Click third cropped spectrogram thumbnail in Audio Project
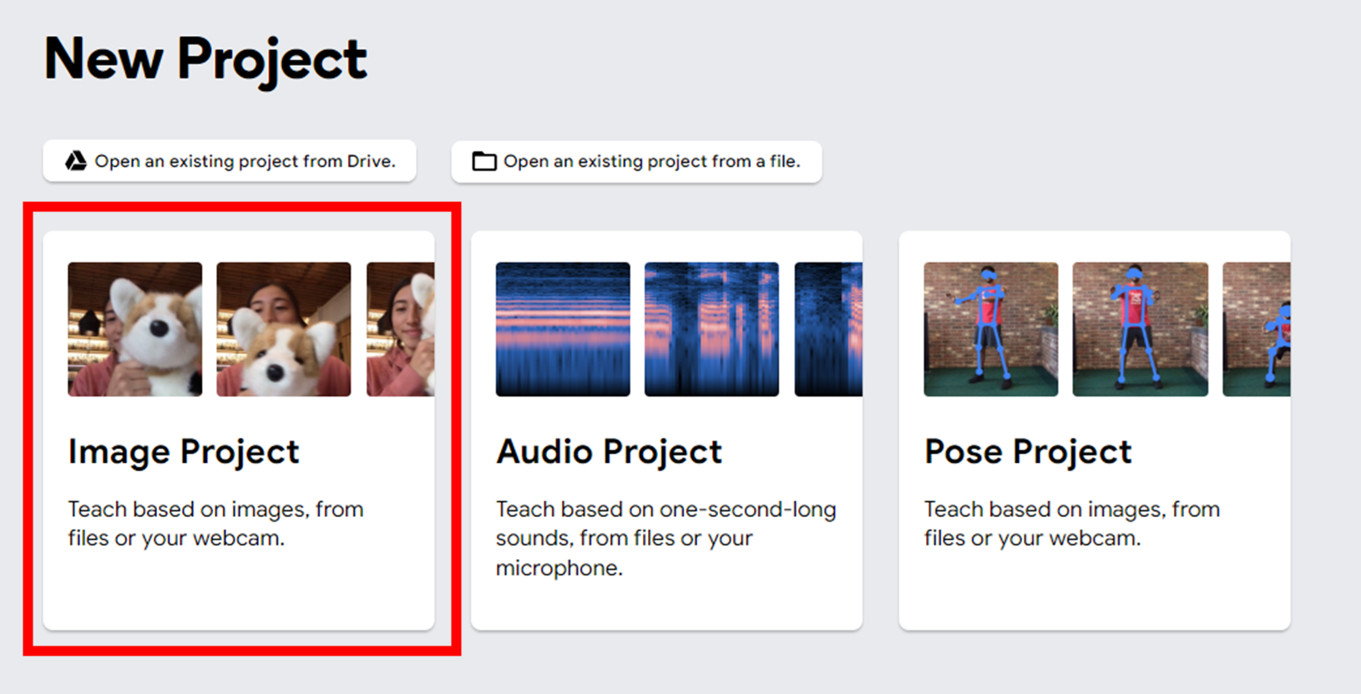Viewport: 1361px width, 694px height. click(828, 329)
